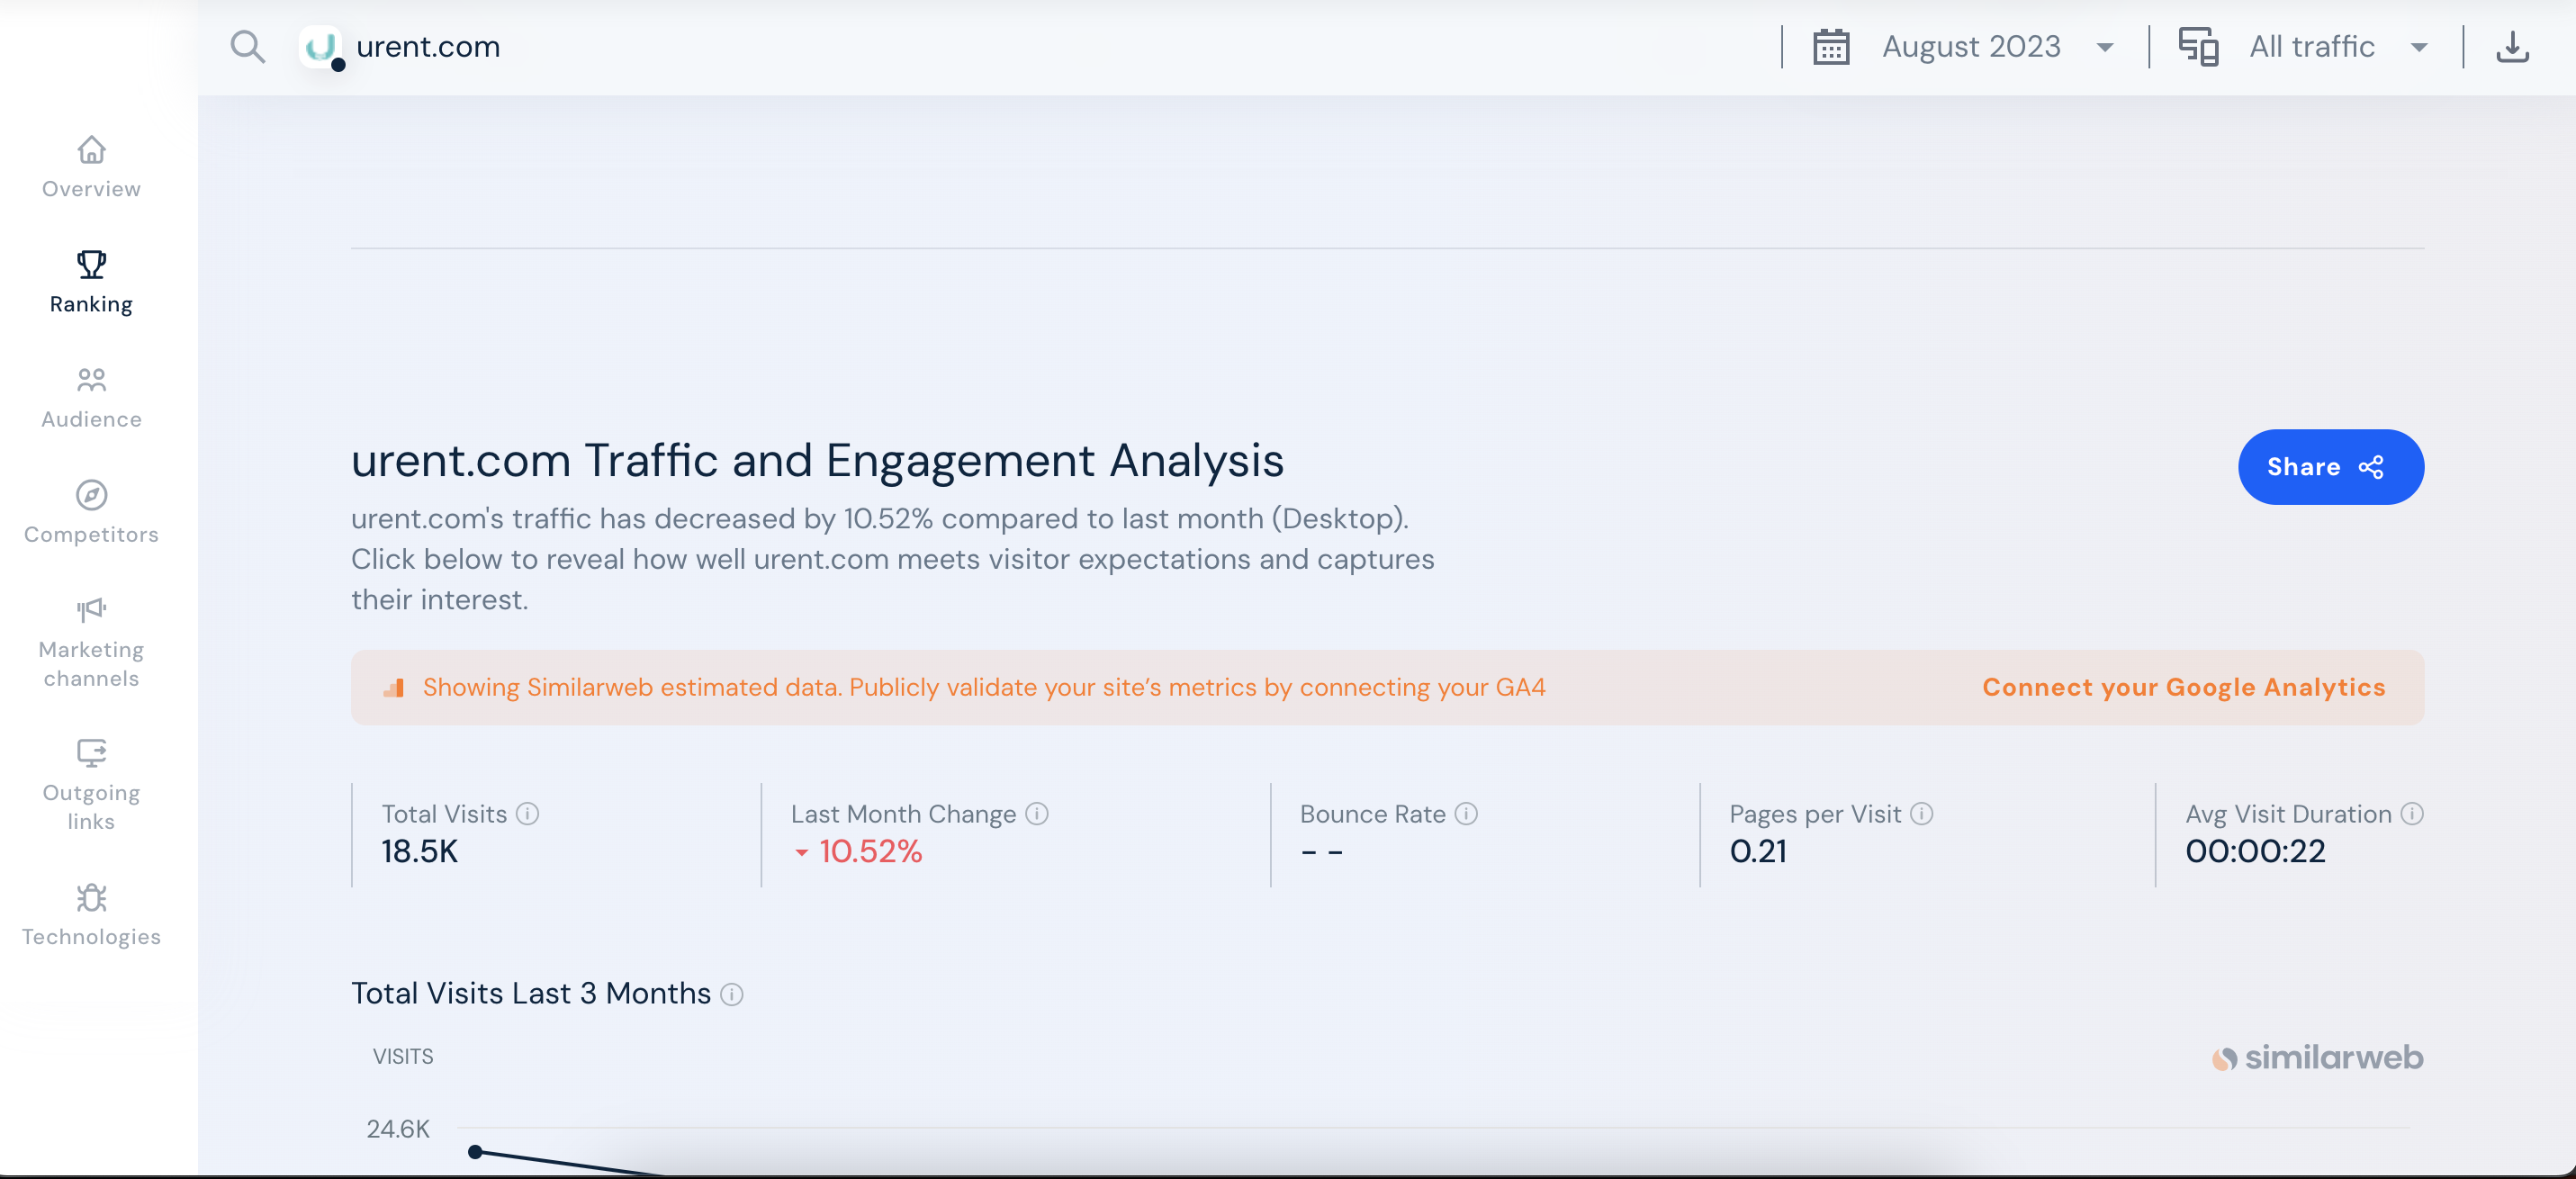The height and width of the screenshot is (1179, 2576).
Task: Navigate to Competitors section
Action: [91, 513]
